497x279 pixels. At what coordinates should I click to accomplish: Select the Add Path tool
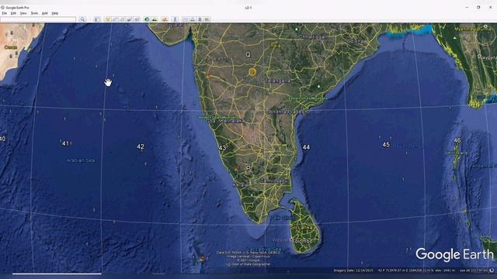122,19
